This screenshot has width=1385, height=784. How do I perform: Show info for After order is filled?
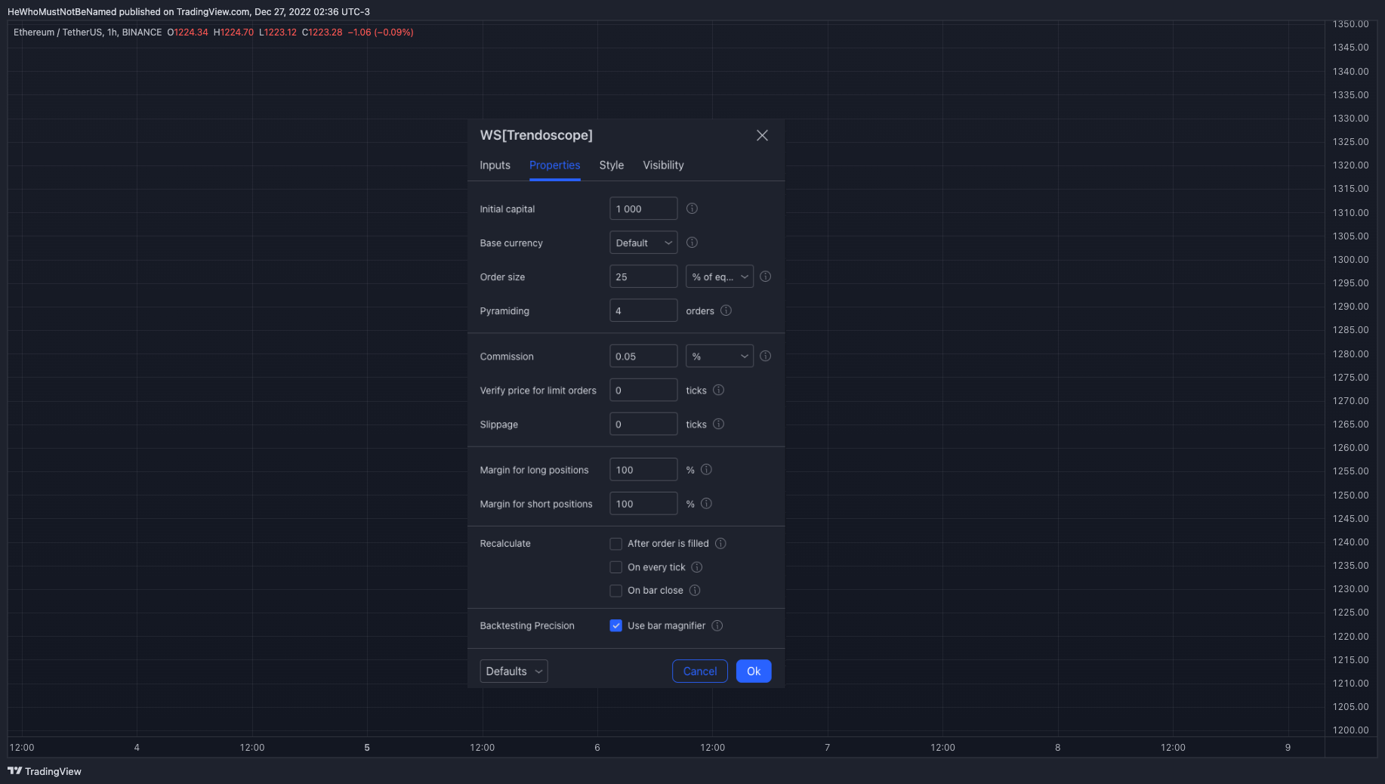click(x=720, y=543)
